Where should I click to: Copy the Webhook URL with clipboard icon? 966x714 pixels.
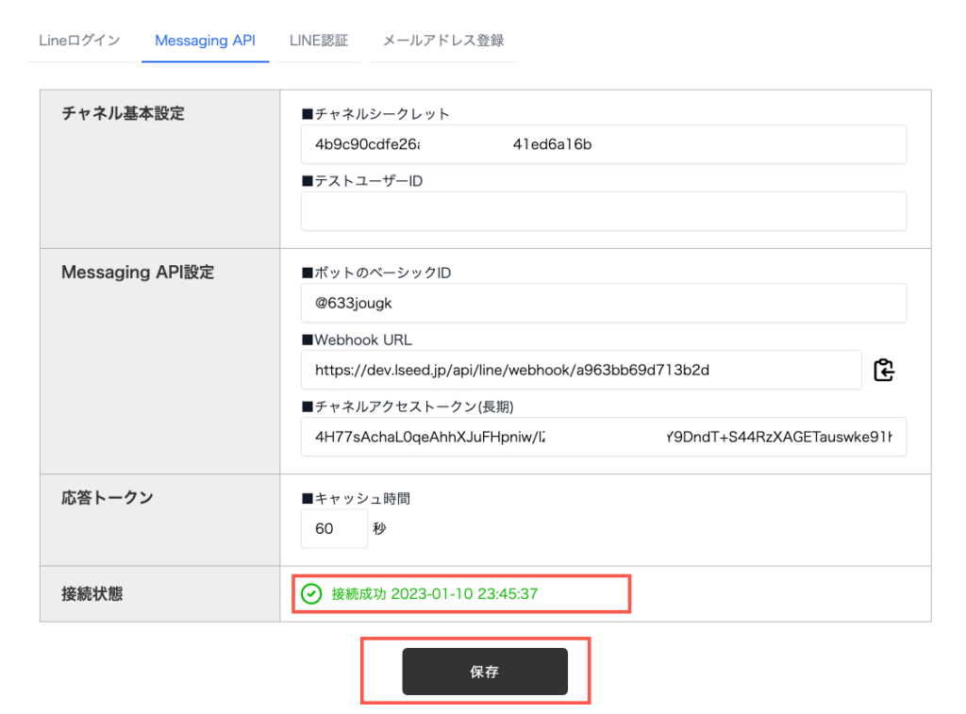click(883, 371)
